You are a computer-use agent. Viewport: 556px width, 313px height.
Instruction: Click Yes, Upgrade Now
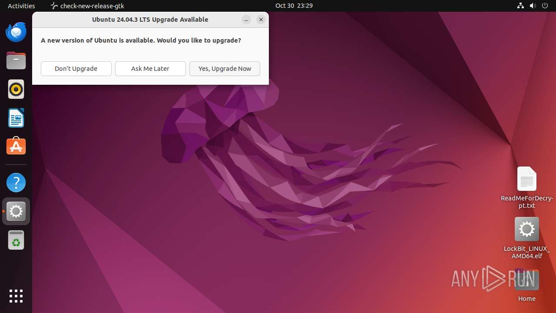pos(225,69)
